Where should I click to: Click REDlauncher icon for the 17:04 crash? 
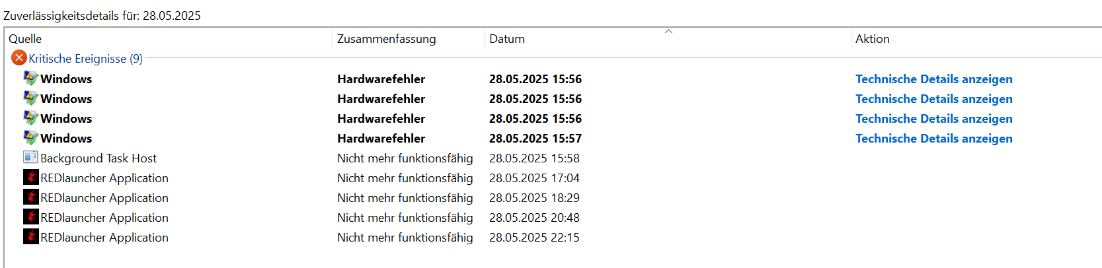tap(30, 178)
